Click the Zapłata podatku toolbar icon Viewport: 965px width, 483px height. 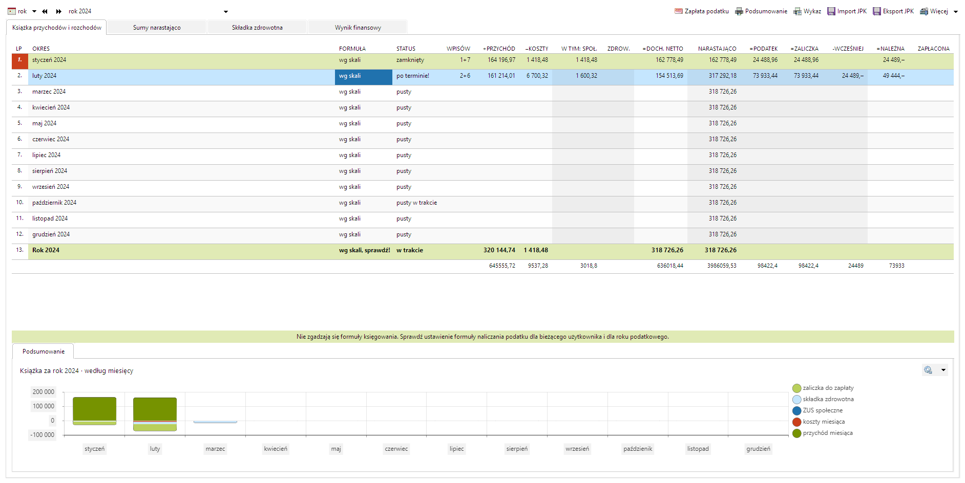tap(679, 11)
